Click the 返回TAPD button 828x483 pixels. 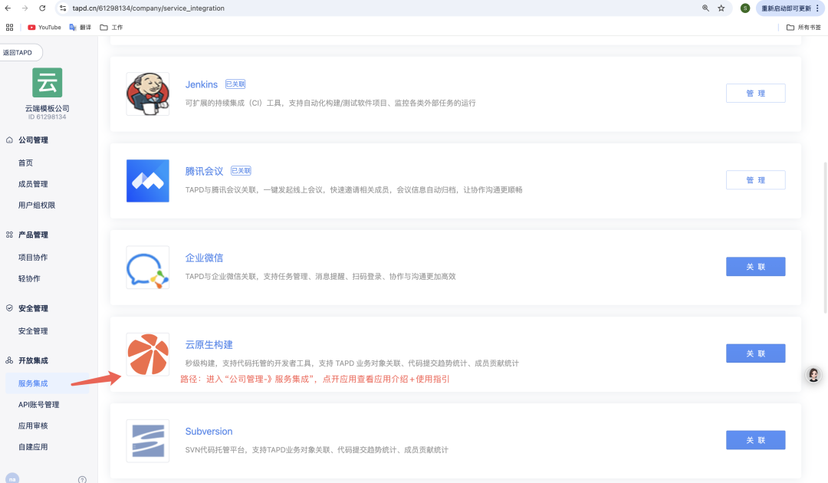click(20, 52)
